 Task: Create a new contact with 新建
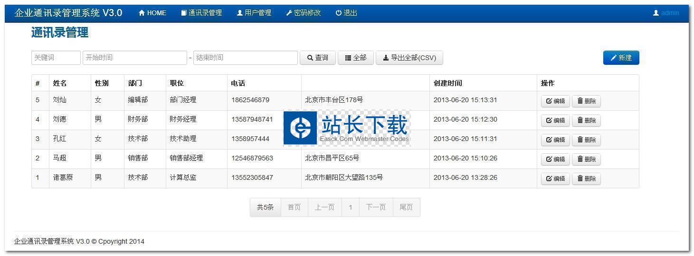[x=621, y=58]
